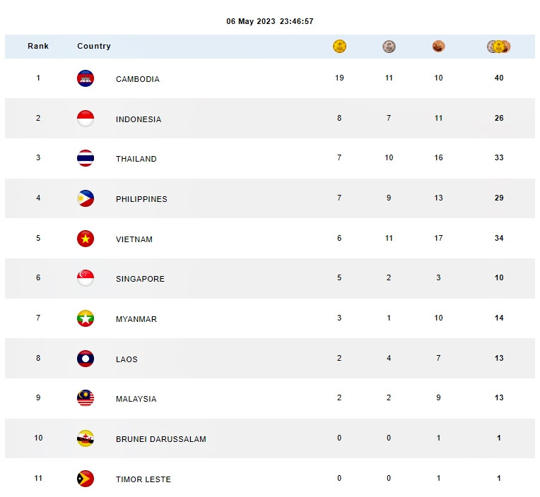Open the LAOS country link
The image size is (540, 497).
127,359
